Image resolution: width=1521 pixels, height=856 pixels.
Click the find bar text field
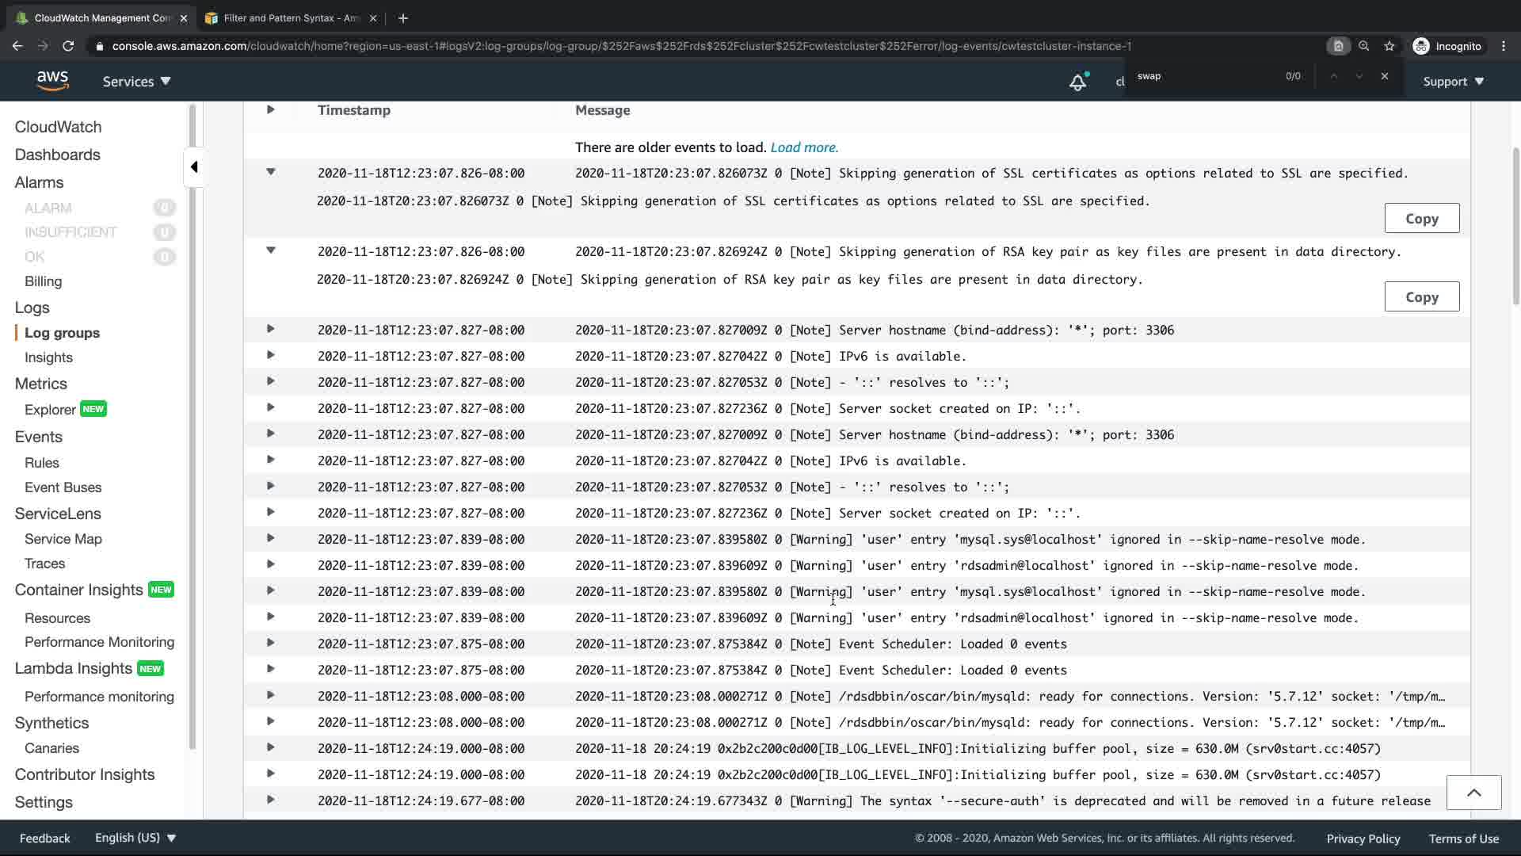(x=1204, y=76)
